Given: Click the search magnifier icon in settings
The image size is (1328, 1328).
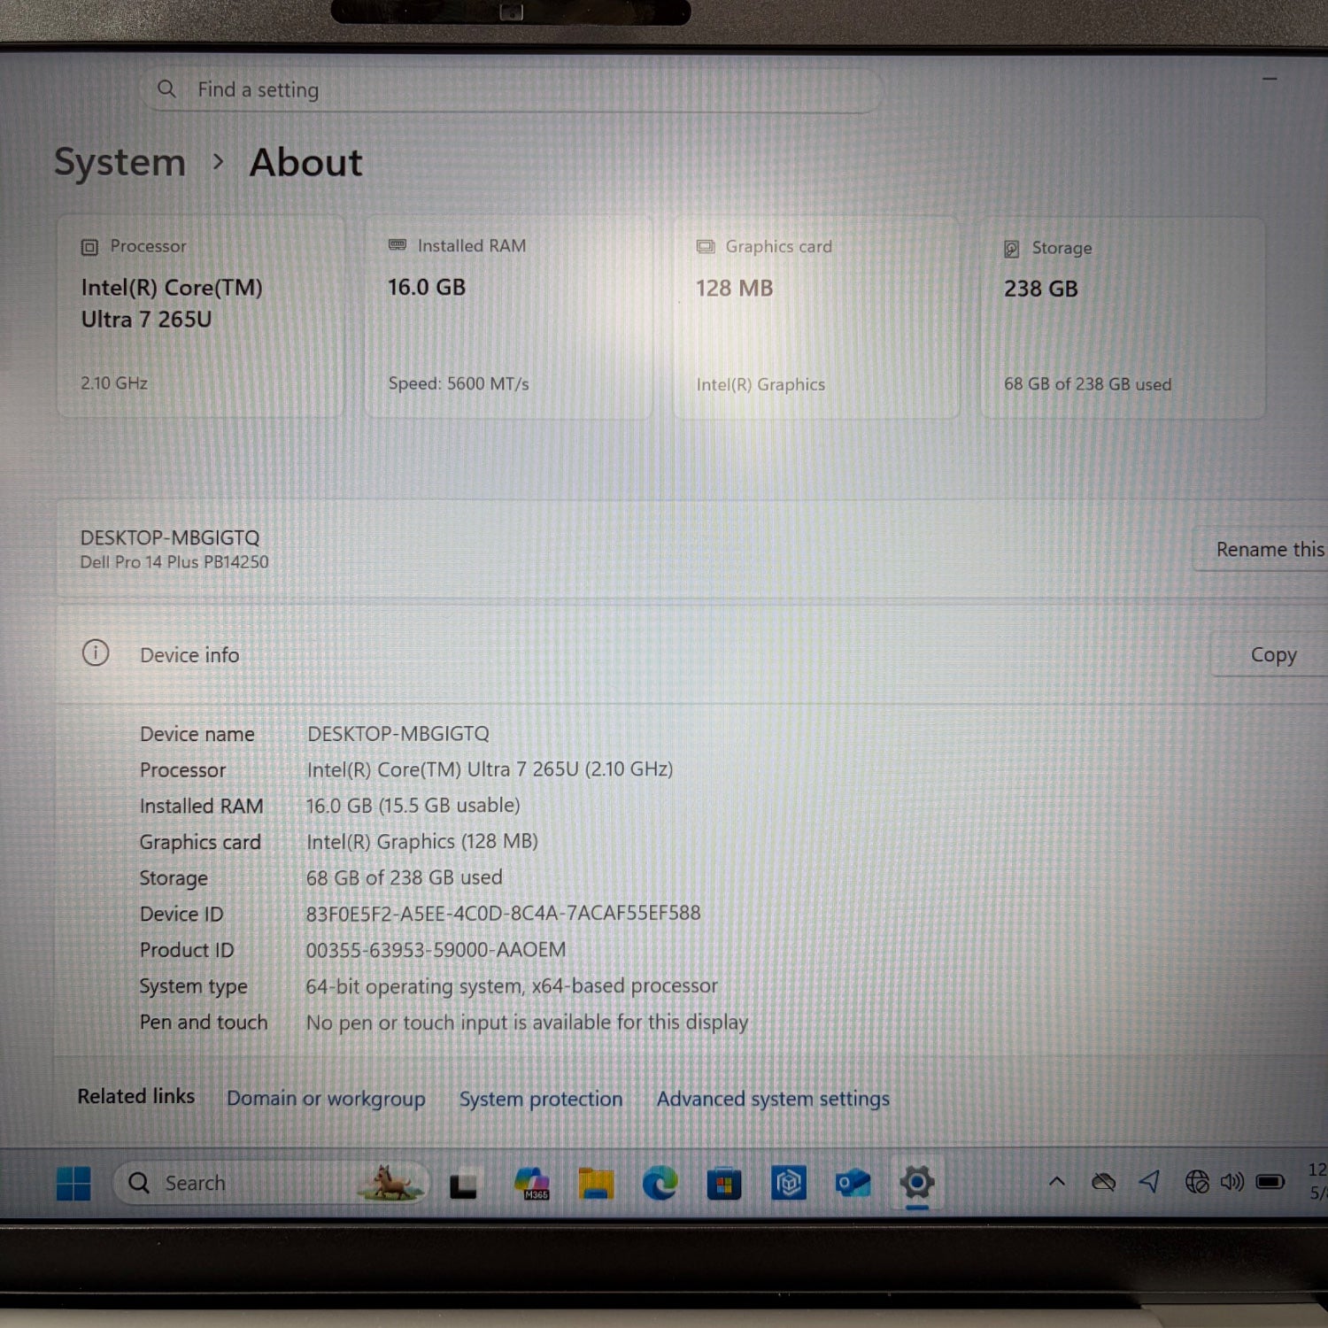Looking at the screenshot, I should point(166,89).
